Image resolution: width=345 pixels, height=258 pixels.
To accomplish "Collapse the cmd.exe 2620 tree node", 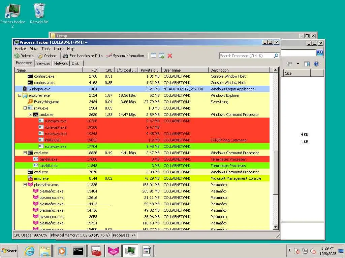I will 31,114.
